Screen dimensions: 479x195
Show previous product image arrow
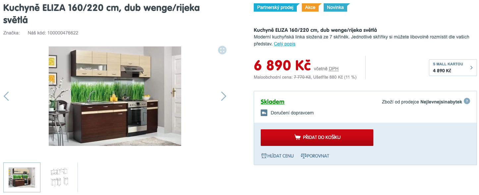(x=6, y=96)
